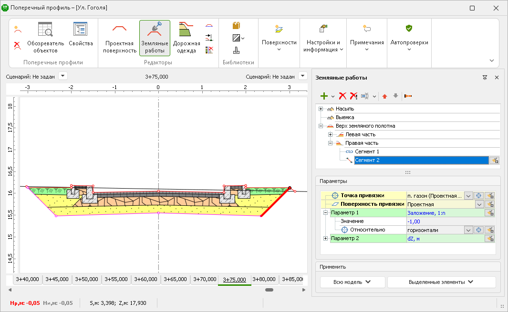Screen dimensions: 508x312
Task: Open the Поверхность привязки dropdown
Action: click(x=478, y=204)
